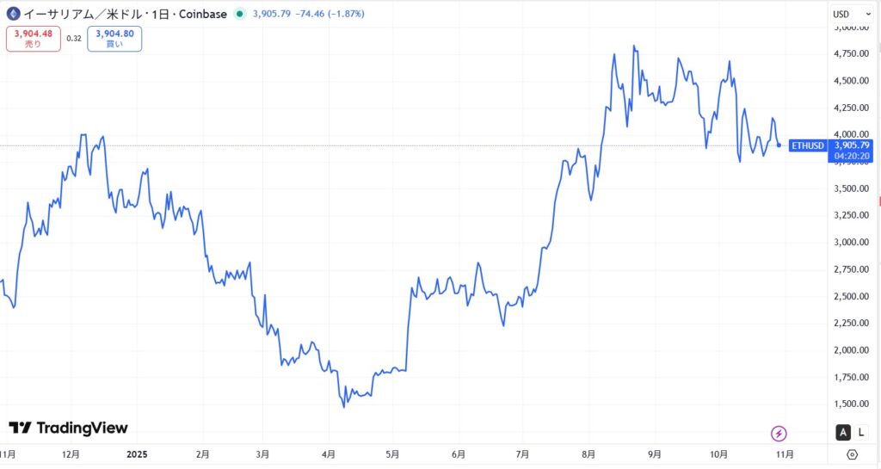The height and width of the screenshot is (469, 881).
Task: Click the green market status indicator dot
Action: tap(240, 14)
